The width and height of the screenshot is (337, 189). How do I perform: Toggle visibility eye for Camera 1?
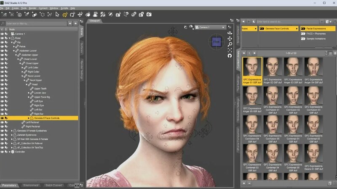(x=2, y=34)
